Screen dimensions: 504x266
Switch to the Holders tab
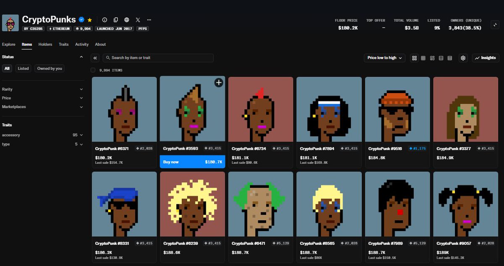click(45, 44)
